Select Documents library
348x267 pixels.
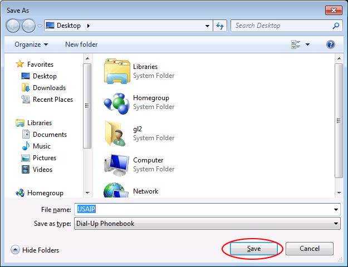point(50,135)
